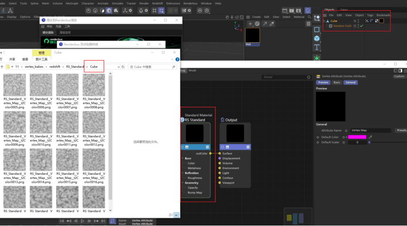
Task: Switch to the Basic tab in Vertex Attribute
Action: coord(336,82)
